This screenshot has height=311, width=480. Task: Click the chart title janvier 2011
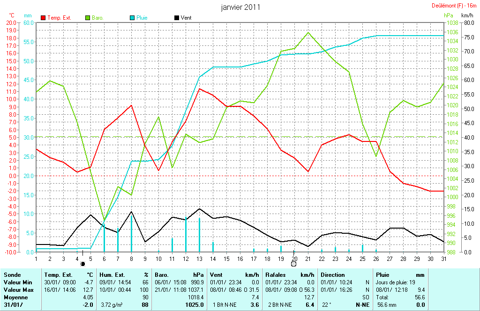point(240,7)
